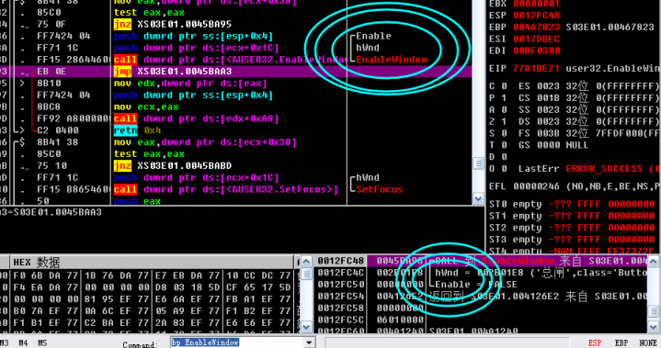The image size is (661, 348).
Task: Click the disassembly pane scrollbar thumb
Action: [478, 163]
